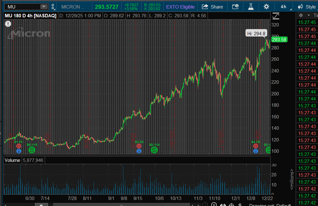Click the 6/30 date on the time axis
Image resolution: width=318 pixels, height=206 pixels.
30,198
